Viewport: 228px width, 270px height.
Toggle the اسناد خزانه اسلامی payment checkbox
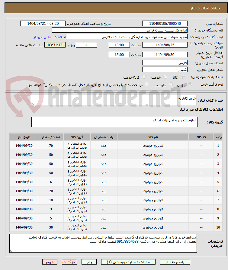pyautogui.click(x=147, y=84)
